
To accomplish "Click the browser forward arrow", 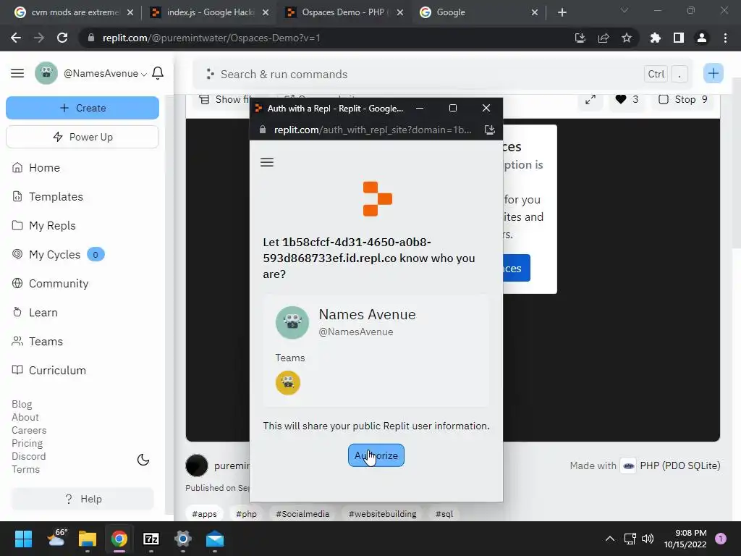I will [39, 38].
